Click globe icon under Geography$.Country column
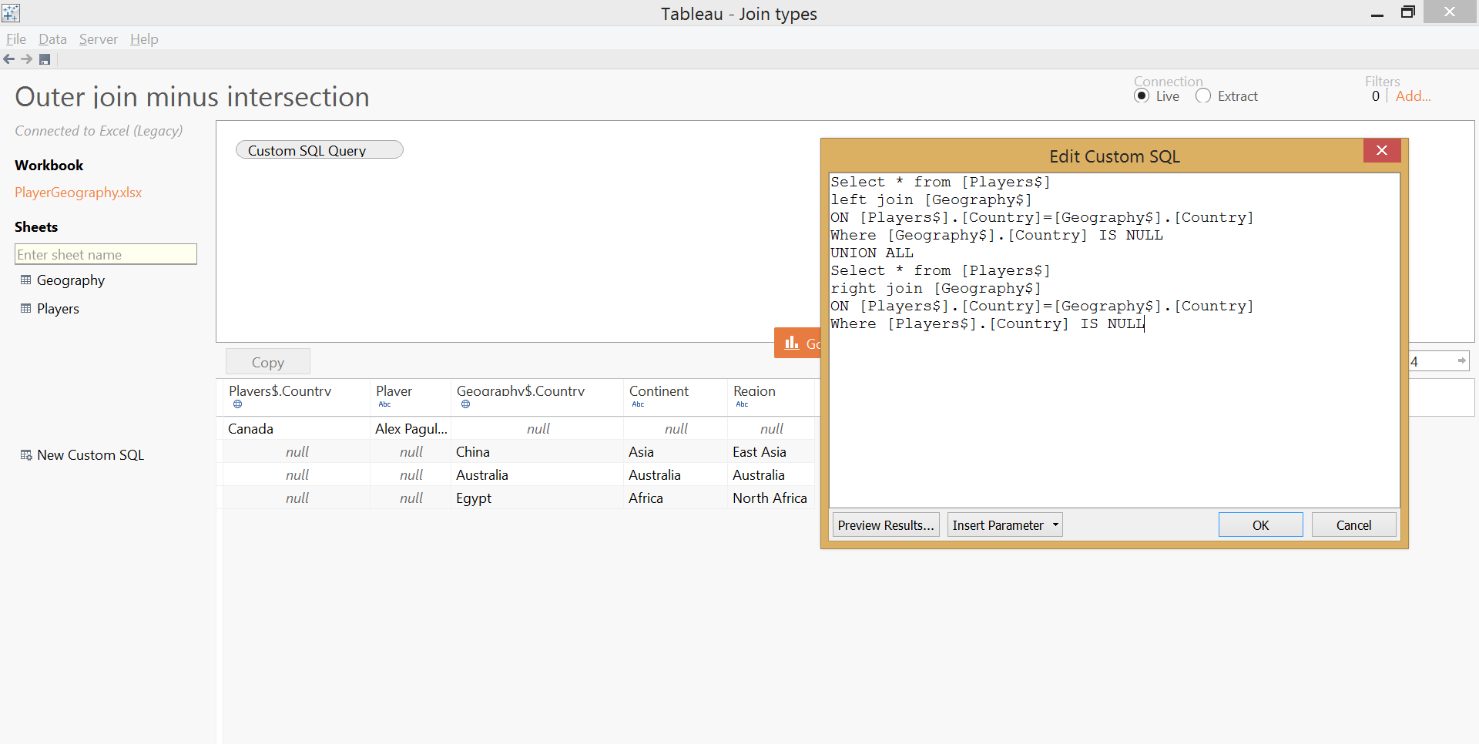The image size is (1479, 744). pyautogui.click(x=465, y=404)
